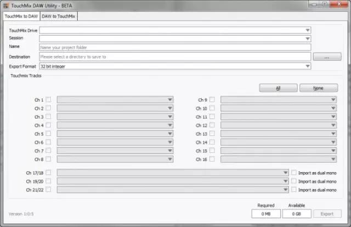This screenshot has height=227, width=351.
Task: Enable the Ch 19/20 checkbox
Action: (x=48, y=181)
